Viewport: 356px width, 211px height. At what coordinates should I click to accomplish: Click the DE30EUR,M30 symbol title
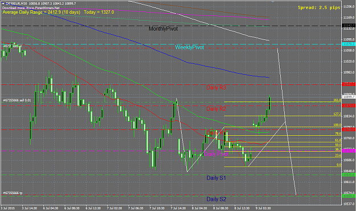(16, 3)
